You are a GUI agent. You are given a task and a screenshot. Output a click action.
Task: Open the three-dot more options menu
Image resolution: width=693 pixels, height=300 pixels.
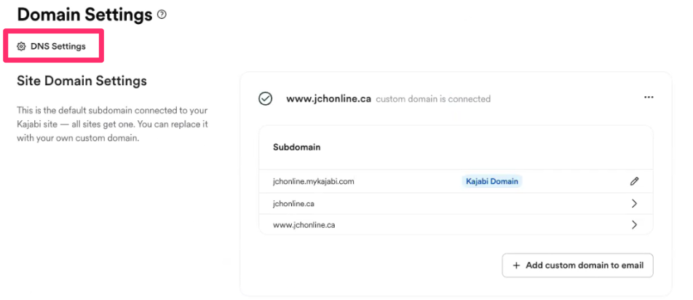649,98
